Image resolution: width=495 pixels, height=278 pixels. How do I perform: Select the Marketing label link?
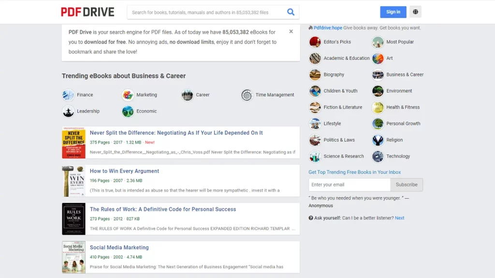146,95
